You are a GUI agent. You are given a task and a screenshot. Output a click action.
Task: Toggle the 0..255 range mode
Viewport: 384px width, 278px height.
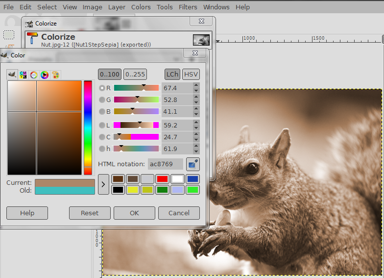(x=135, y=75)
